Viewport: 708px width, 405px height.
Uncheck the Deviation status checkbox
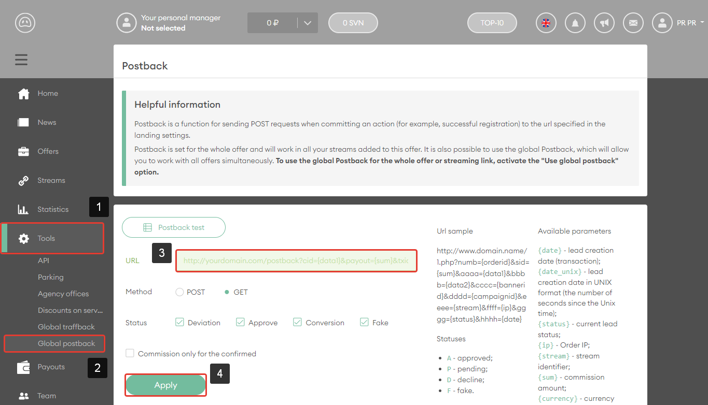(180, 322)
